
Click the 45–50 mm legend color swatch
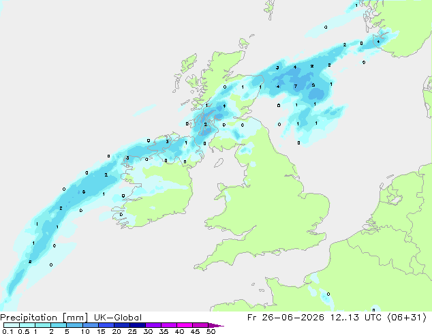coord(200,325)
